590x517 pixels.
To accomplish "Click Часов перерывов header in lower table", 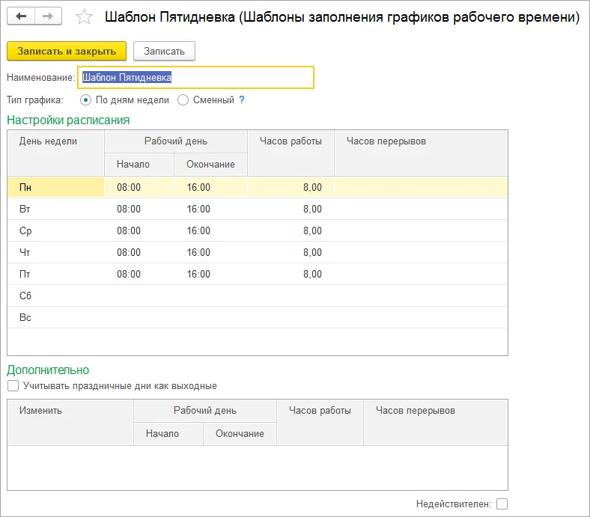I will click(436, 423).
